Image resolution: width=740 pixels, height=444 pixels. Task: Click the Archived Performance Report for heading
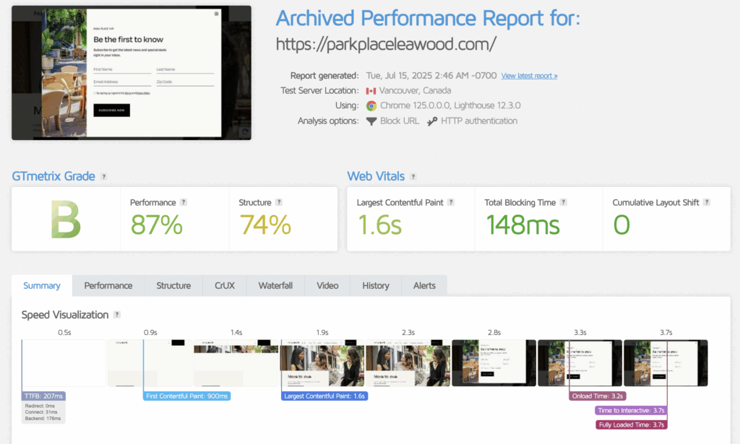428,18
